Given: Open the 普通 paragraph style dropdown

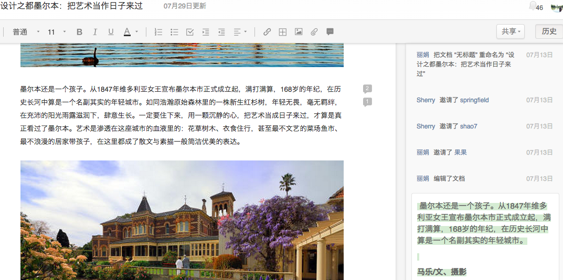Looking at the screenshot, I should point(26,32).
